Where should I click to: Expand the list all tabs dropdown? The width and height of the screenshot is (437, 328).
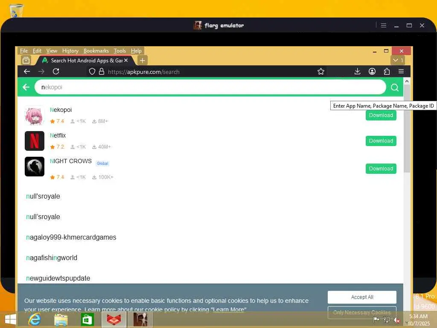pyautogui.click(x=398, y=60)
